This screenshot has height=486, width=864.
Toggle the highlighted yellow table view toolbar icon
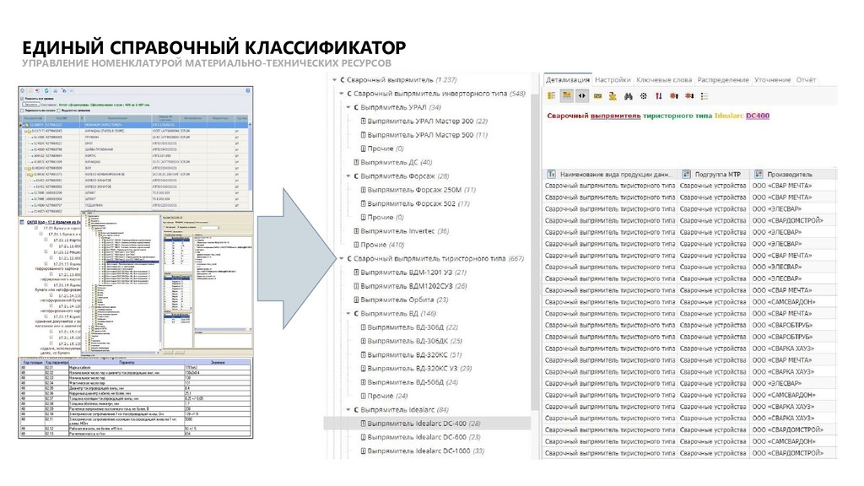(x=566, y=96)
